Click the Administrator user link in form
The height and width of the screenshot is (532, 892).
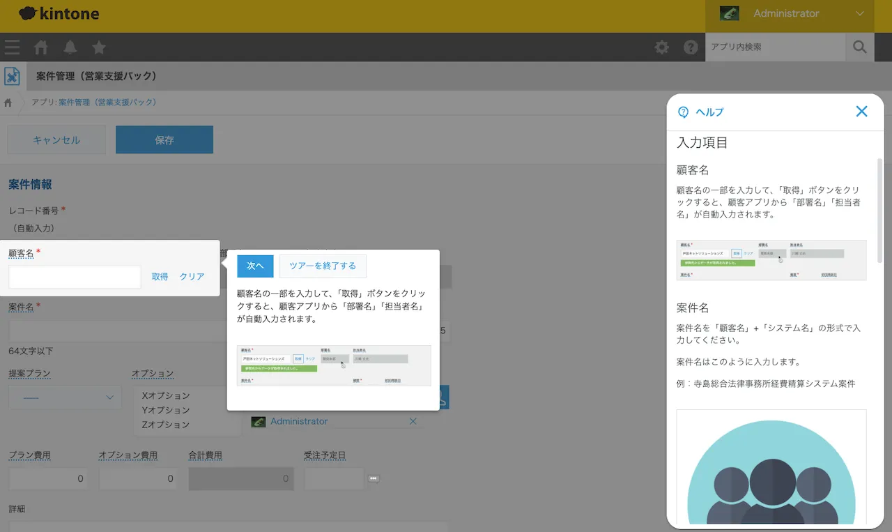299,421
